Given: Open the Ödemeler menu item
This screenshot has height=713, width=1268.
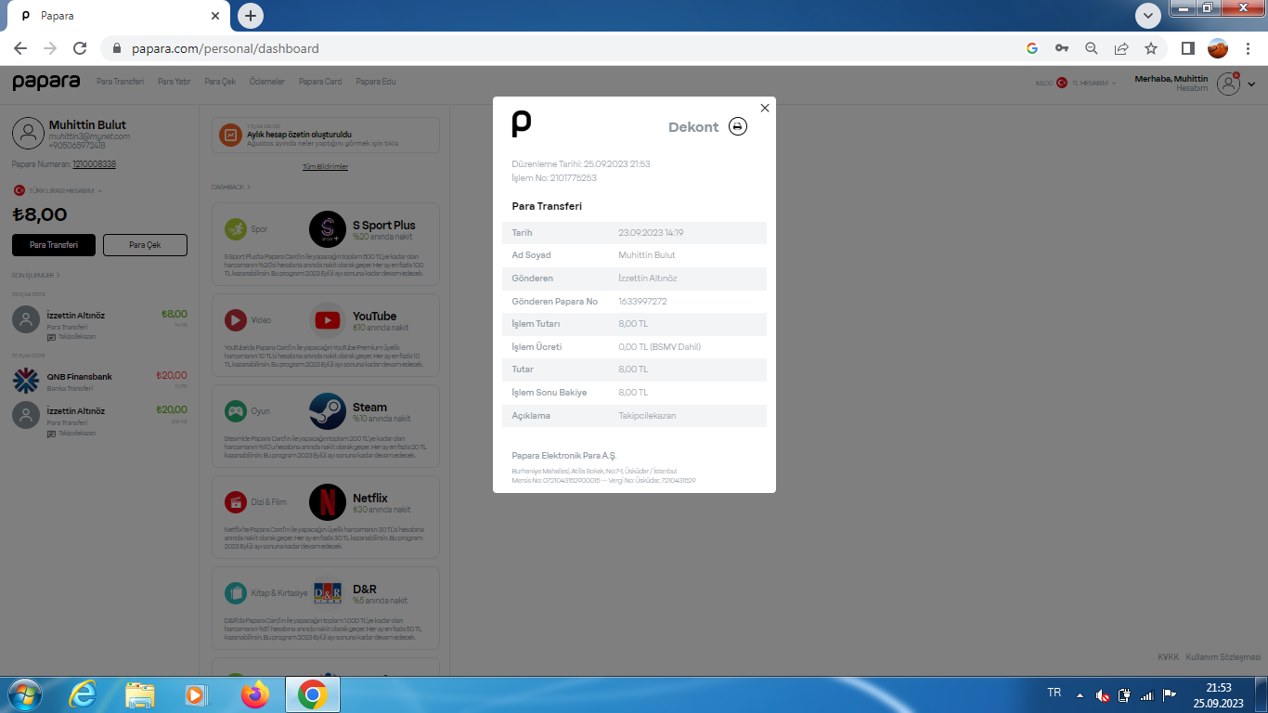Looking at the screenshot, I should pos(267,82).
